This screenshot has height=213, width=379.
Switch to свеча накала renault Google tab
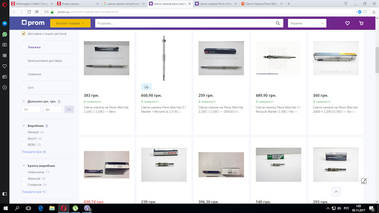tap(124, 4)
